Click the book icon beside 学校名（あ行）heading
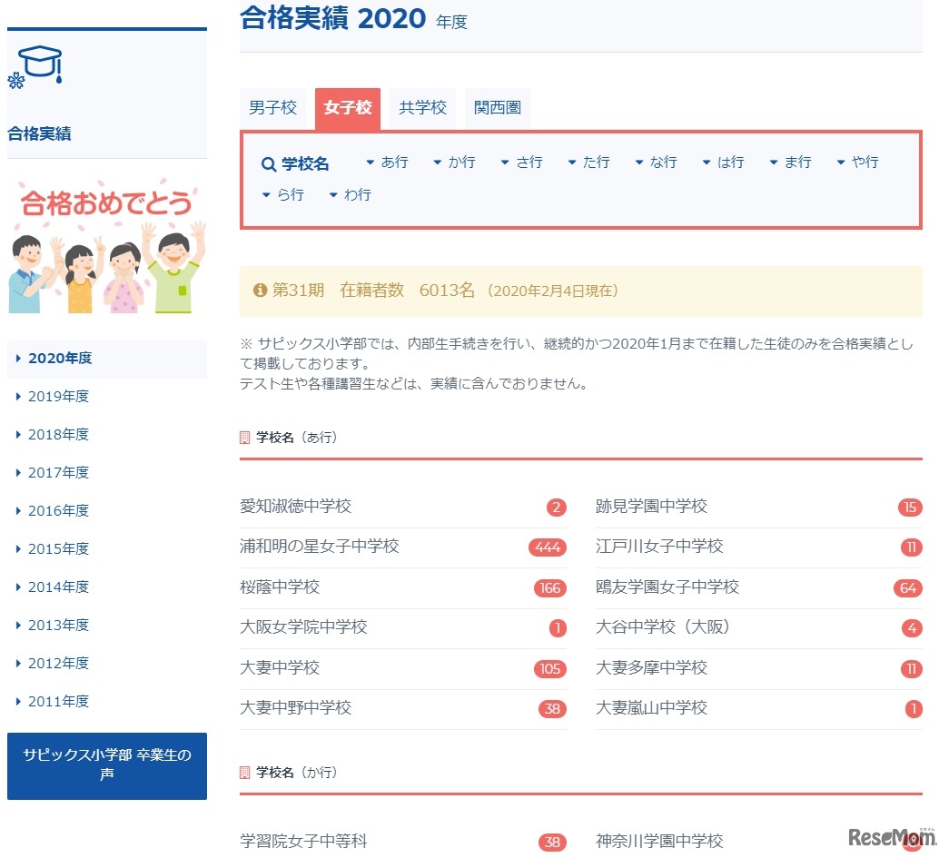The image size is (949, 858). coord(243,437)
